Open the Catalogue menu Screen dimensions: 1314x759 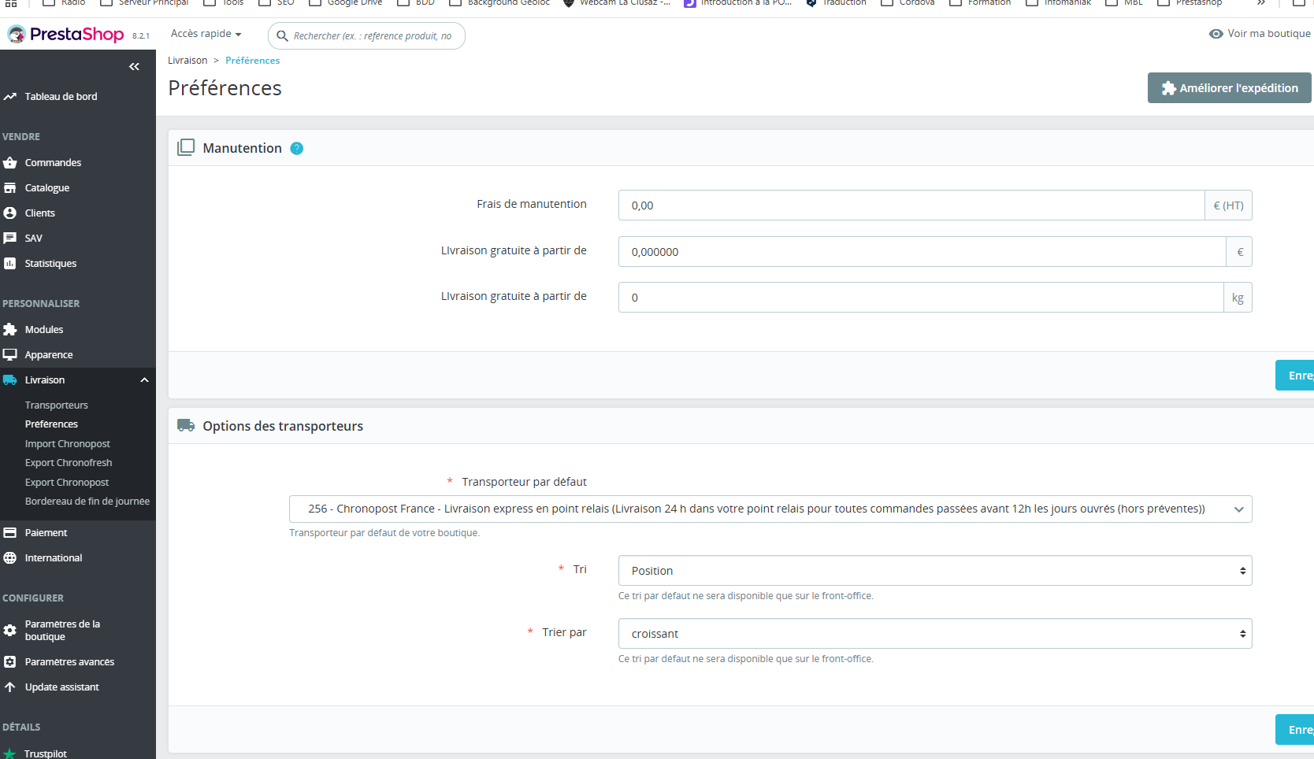pos(47,188)
